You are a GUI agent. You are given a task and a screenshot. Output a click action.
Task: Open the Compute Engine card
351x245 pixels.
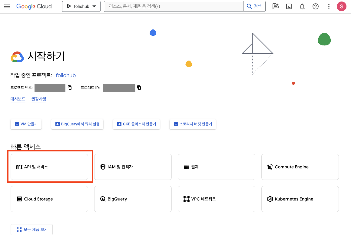pos(300,167)
